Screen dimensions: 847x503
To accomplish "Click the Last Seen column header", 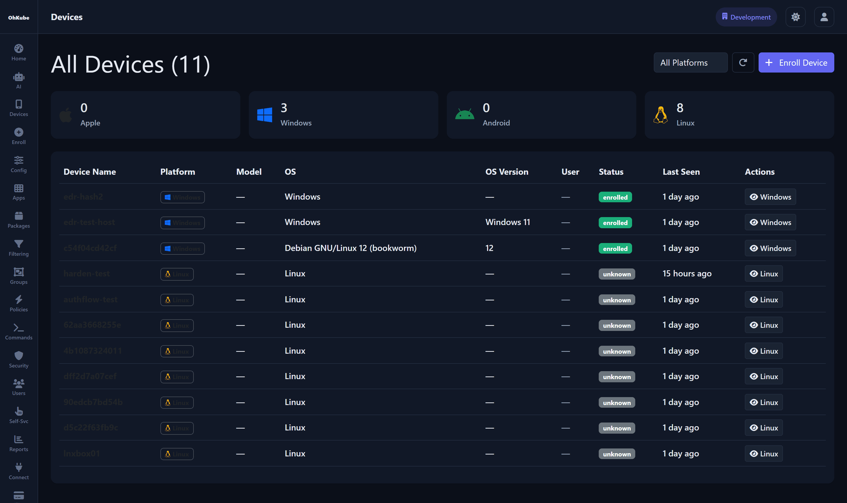I will pos(681,172).
